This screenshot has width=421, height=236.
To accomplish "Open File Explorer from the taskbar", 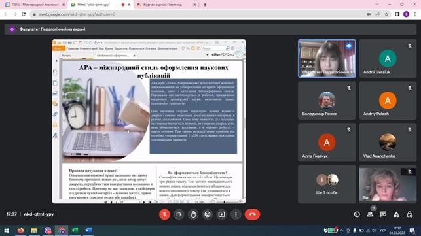I will tap(34, 230).
